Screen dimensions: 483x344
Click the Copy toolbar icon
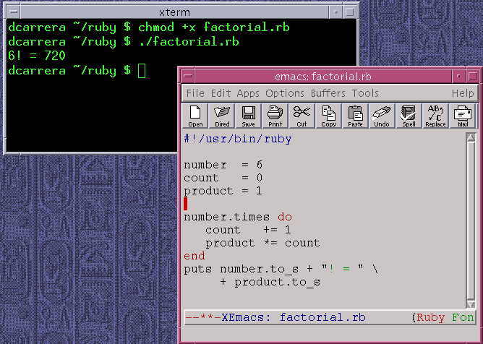pyautogui.click(x=328, y=116)
